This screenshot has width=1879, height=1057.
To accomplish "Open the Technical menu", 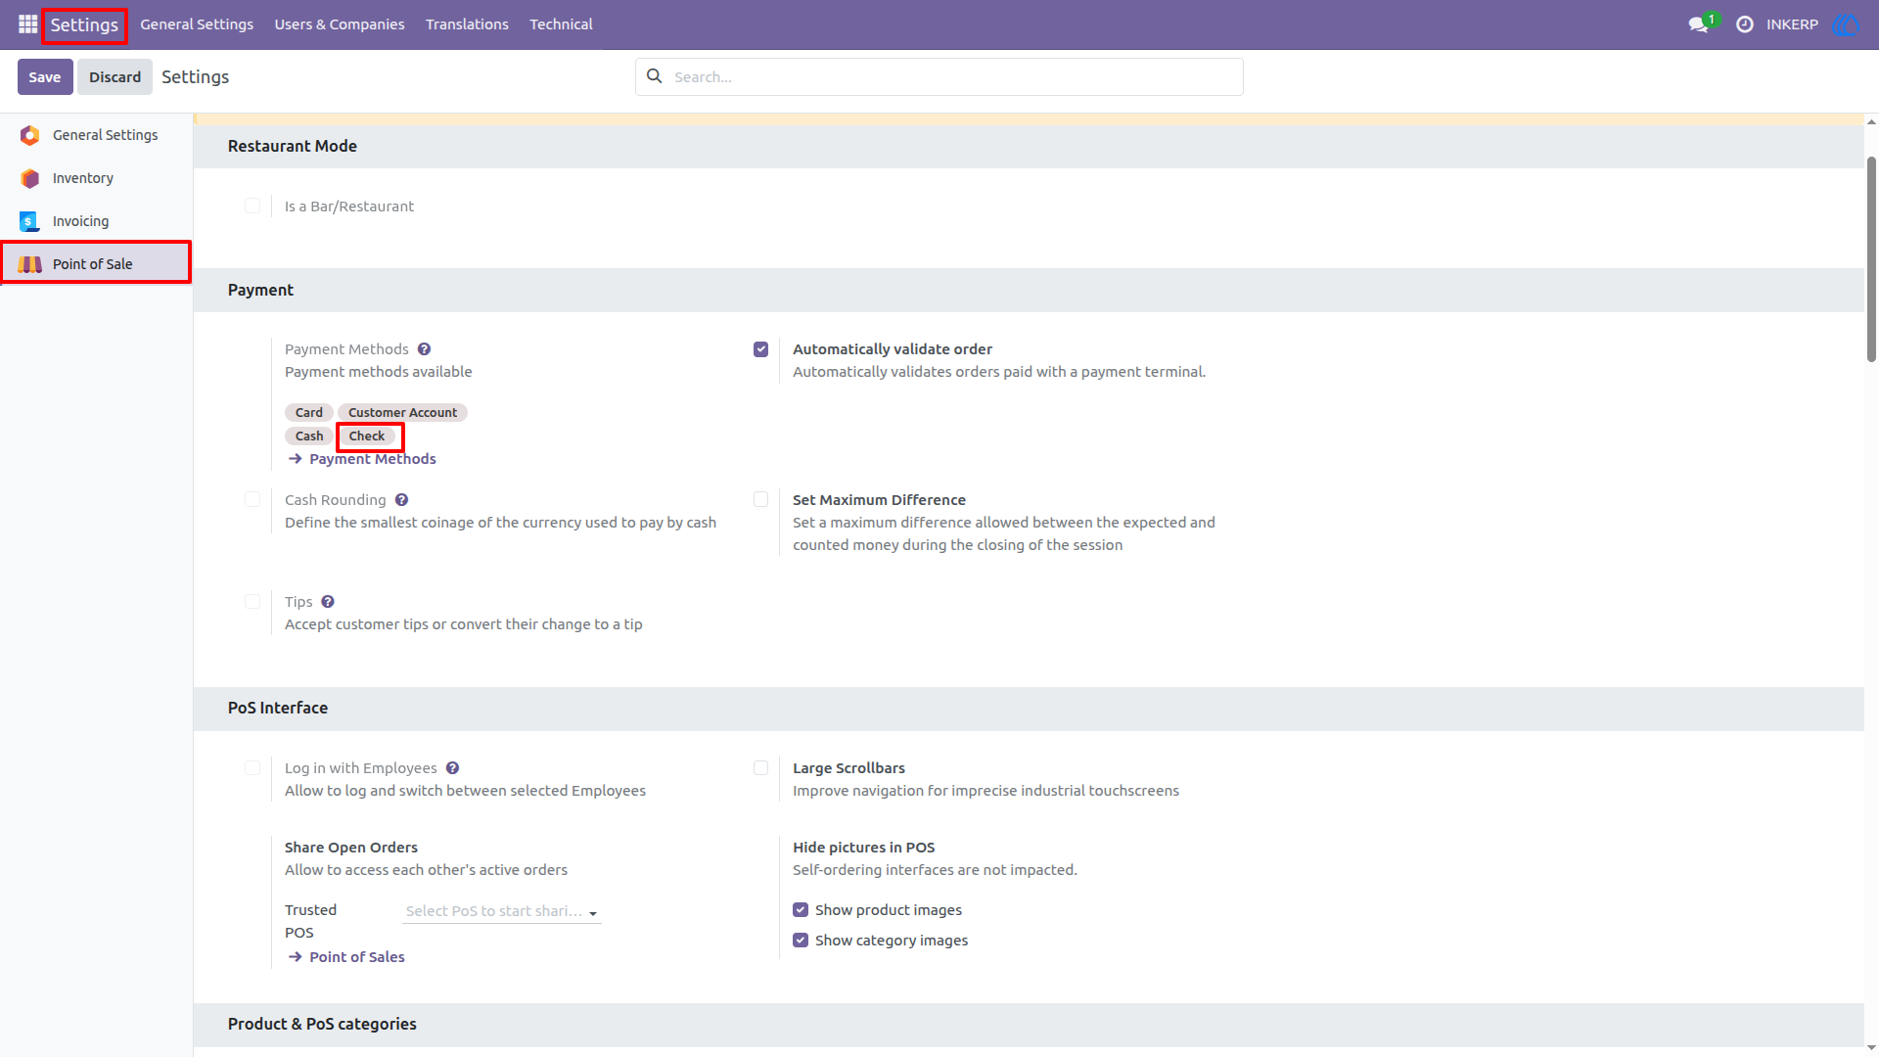I will click(x=561, y=24).
